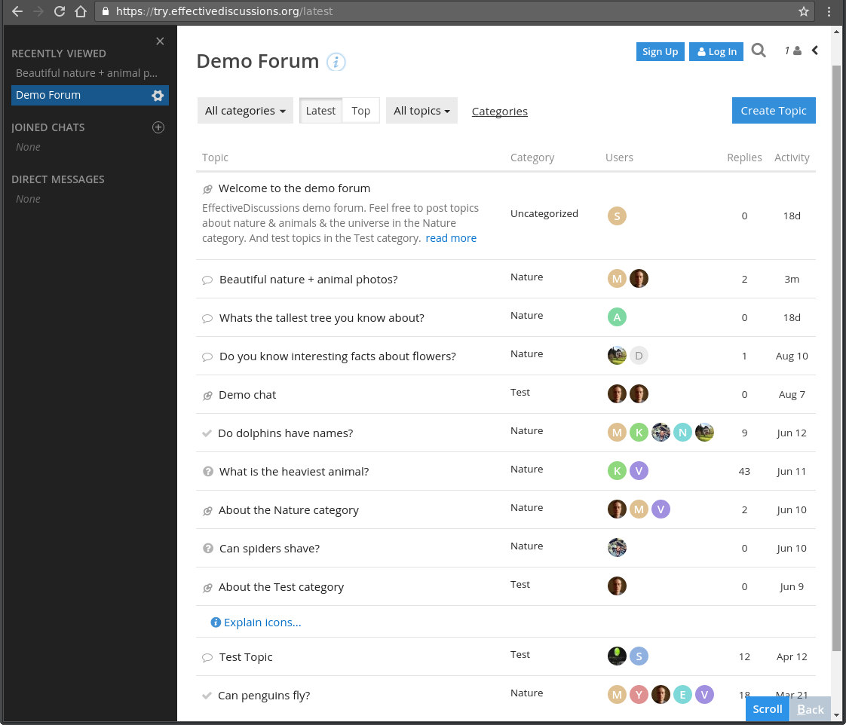Viewport: 846px width, 725px height.
Task: Open topic Can spiders shave?
Action: tap(269, 549)
